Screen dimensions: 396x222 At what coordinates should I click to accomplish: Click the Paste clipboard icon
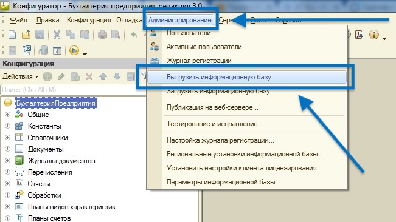click(x=85, y=35)
